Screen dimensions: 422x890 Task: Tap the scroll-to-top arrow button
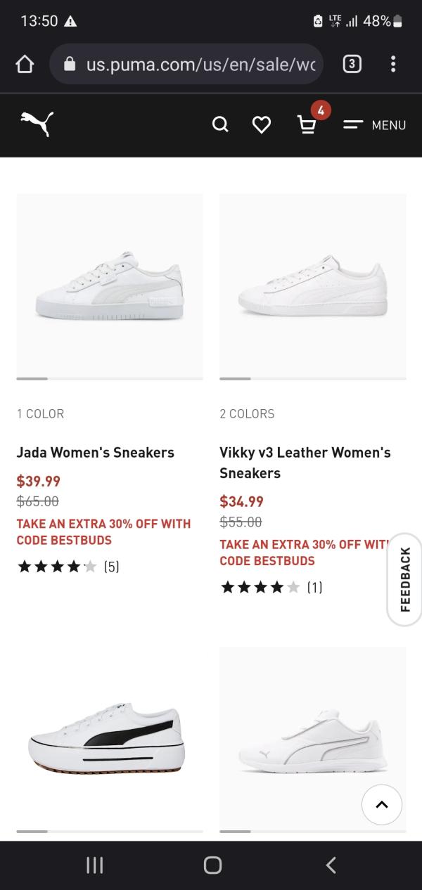[x=382, y=804]
